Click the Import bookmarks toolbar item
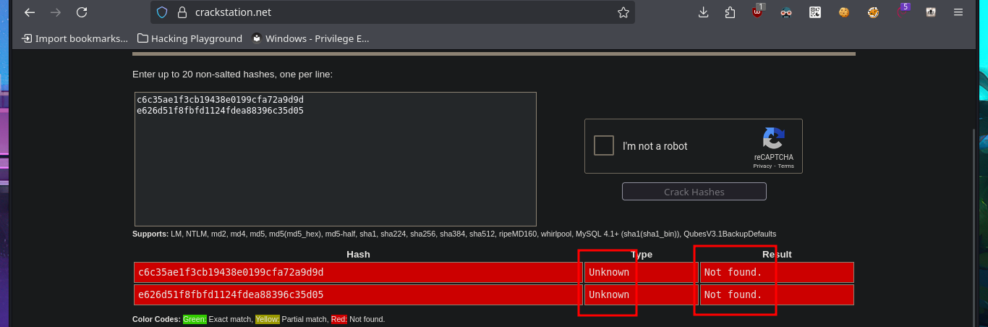 (74, 39)
